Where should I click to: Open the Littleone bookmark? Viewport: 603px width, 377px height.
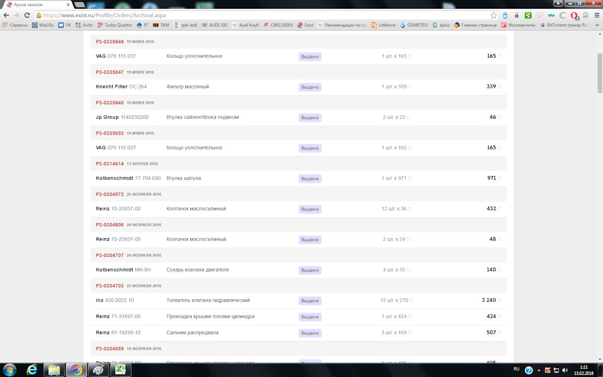coord(383,25)
